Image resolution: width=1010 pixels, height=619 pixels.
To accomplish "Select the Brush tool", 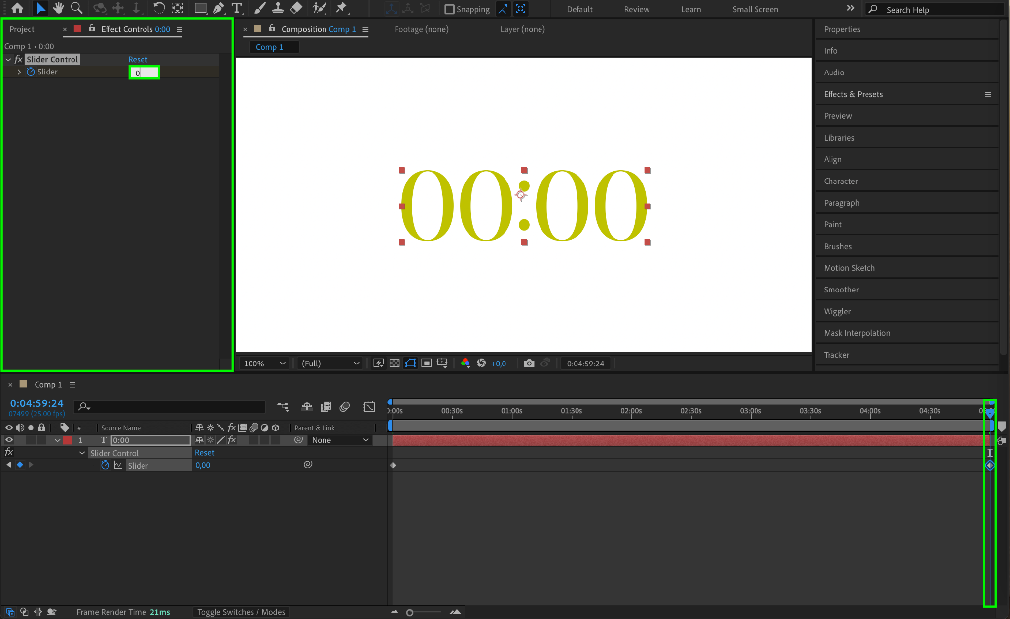I will click(260, 8).
